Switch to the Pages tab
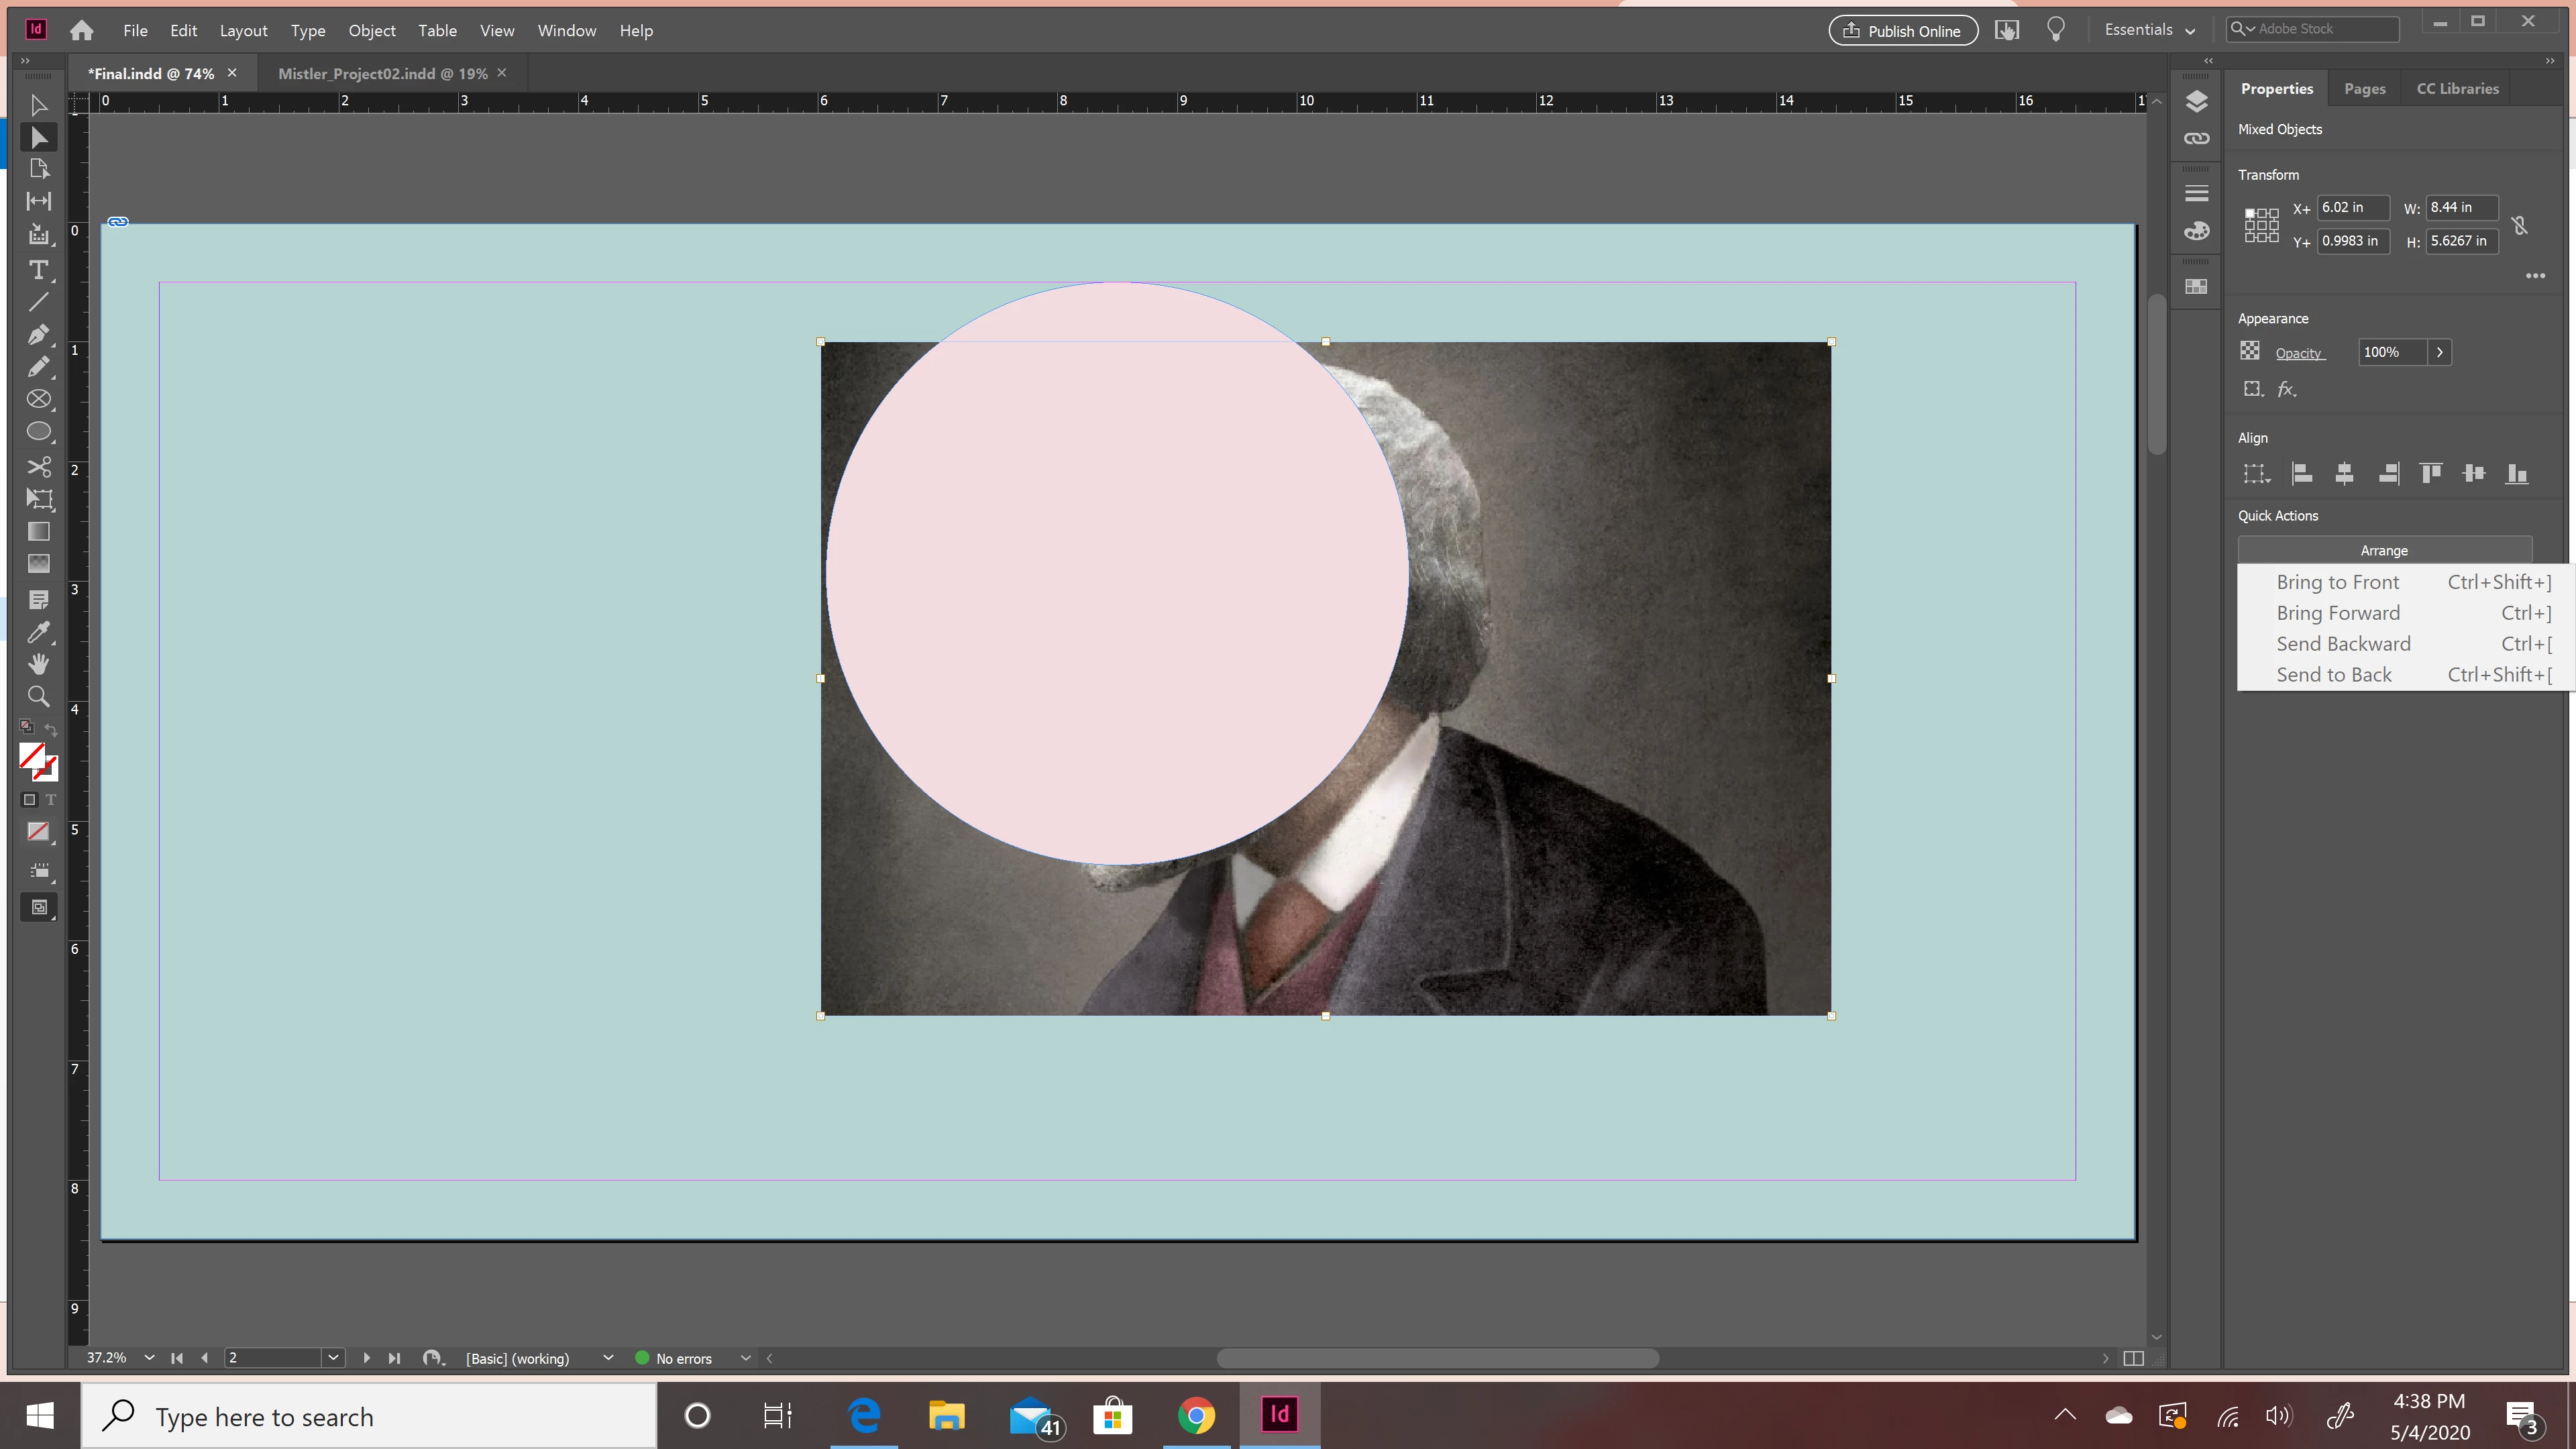Viewport: 2576px width, 1449px height. (x=2364, y=88)
